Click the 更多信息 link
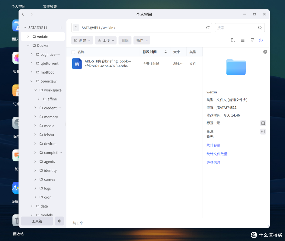This screenshot has width=285, height=241. pyautogui.click(x=213, y=162)
